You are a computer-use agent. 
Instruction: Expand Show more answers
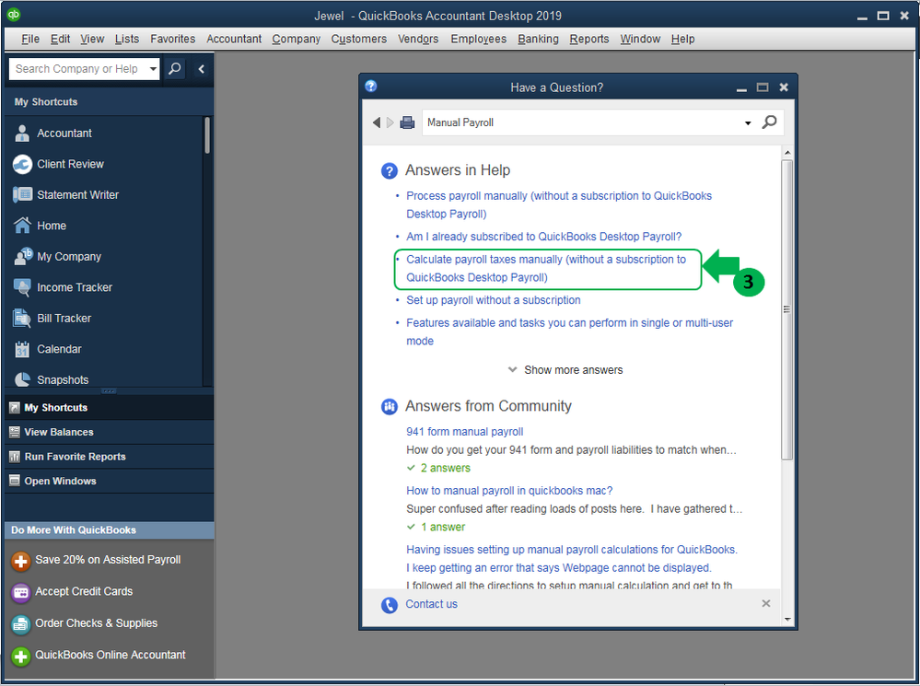(x=565, y=369)
